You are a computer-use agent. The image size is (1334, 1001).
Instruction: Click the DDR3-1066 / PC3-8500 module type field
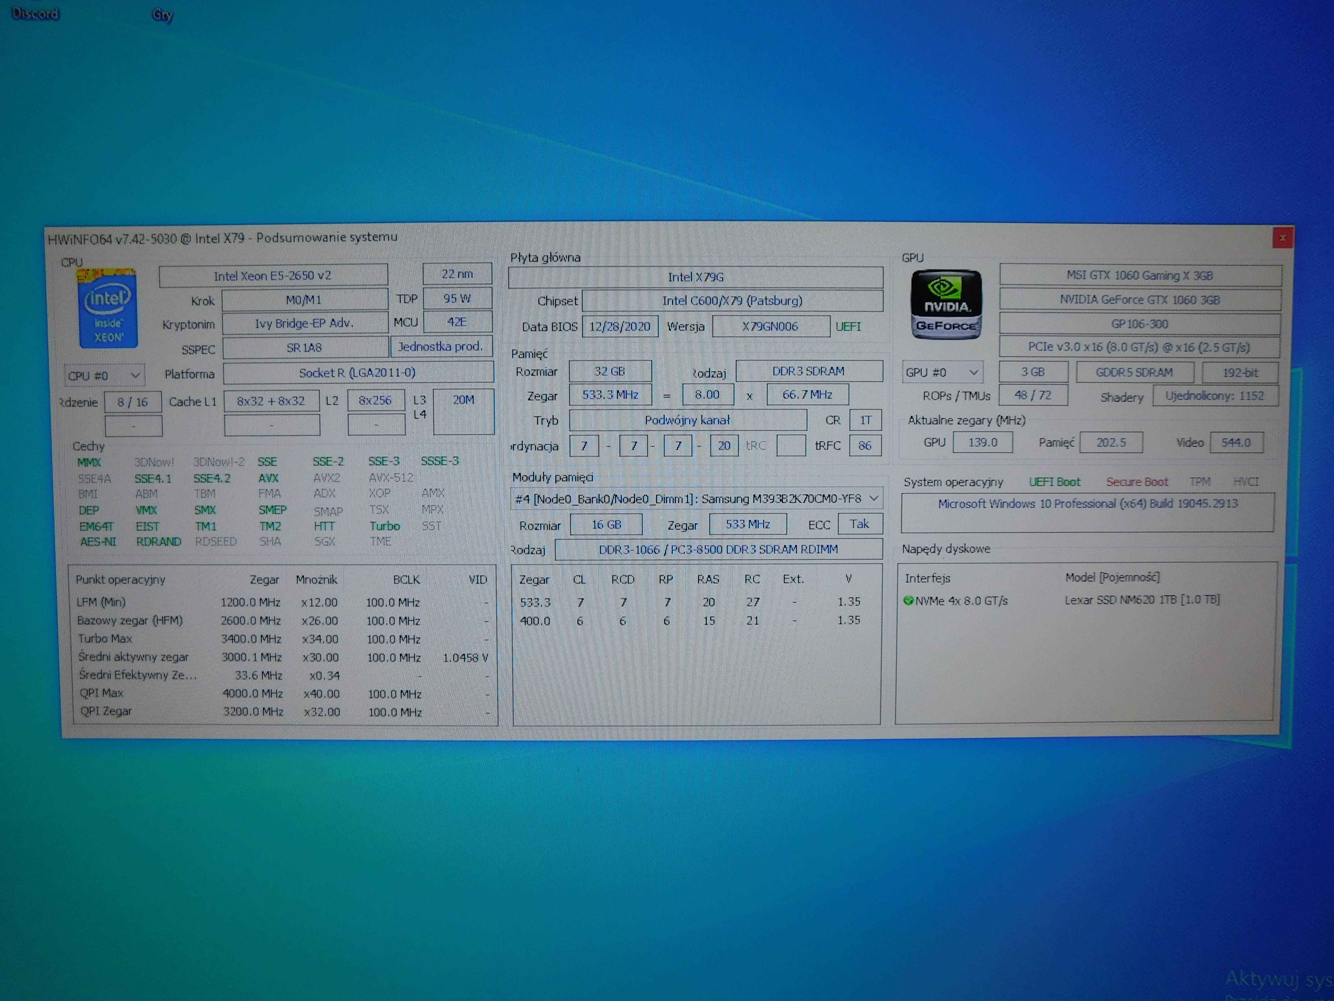[x=718, y=549]
